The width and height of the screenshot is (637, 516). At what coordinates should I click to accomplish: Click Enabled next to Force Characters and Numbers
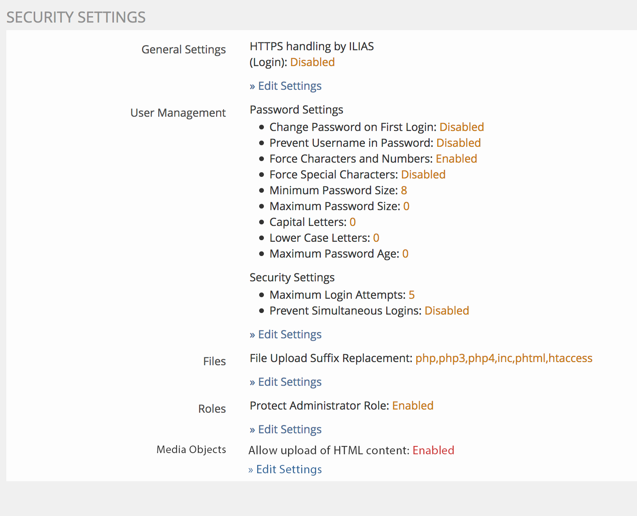coord(456,159)
